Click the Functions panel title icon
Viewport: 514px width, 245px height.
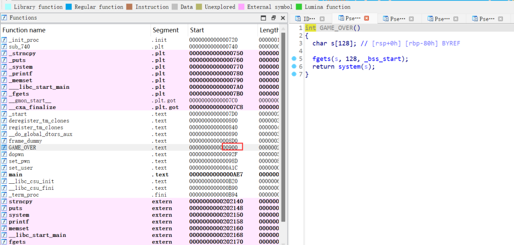click(x=5, y=18)
